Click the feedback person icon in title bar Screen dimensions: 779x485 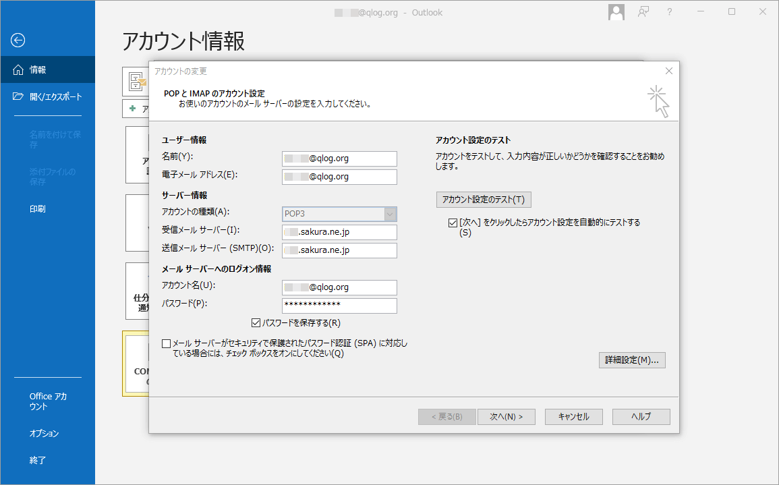[643, 12]
